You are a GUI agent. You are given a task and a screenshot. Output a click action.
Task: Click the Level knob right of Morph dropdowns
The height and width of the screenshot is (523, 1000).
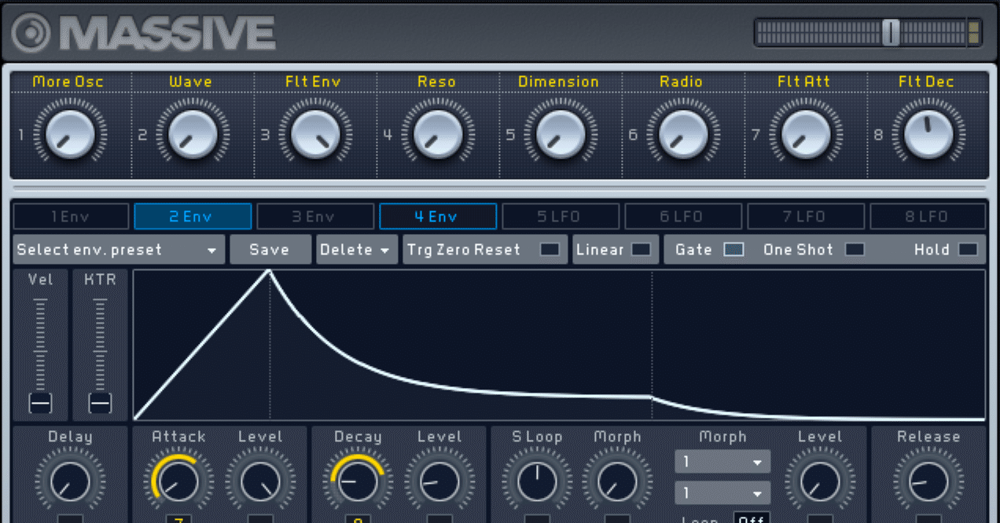(820, 481)
